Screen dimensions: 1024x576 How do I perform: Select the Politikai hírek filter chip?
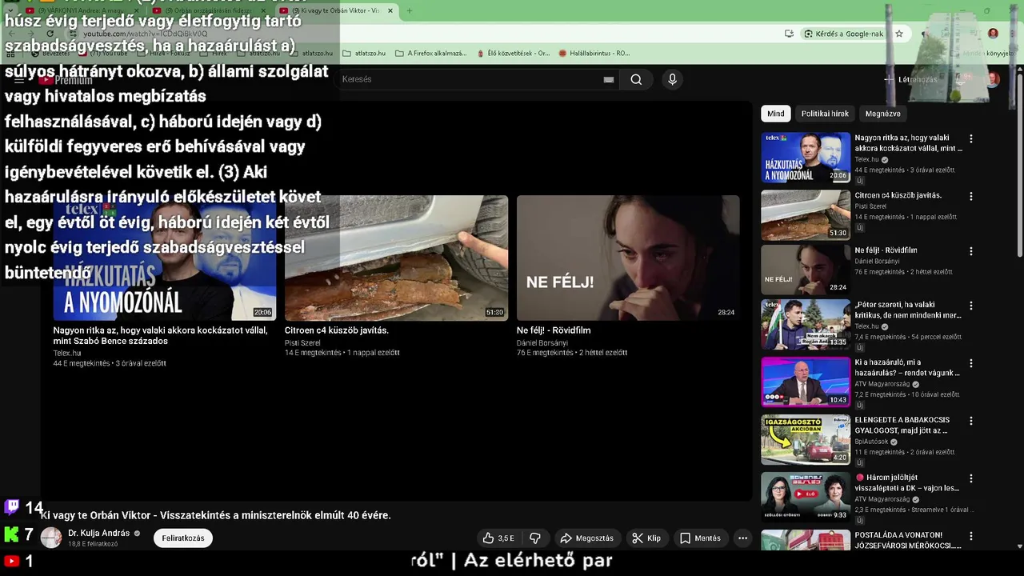click(x=825, y=114)
